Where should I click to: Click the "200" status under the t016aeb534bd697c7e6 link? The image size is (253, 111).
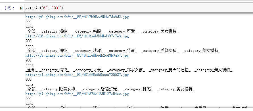pos(28,41)
